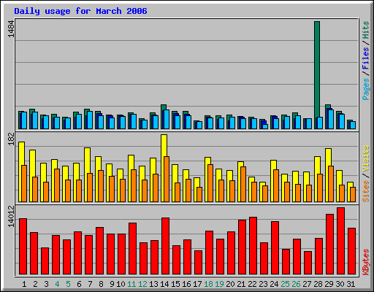Select the red KBytes bar for day 1
The height and width of the screenshot is (292, 374).
(x=23, y=247)
